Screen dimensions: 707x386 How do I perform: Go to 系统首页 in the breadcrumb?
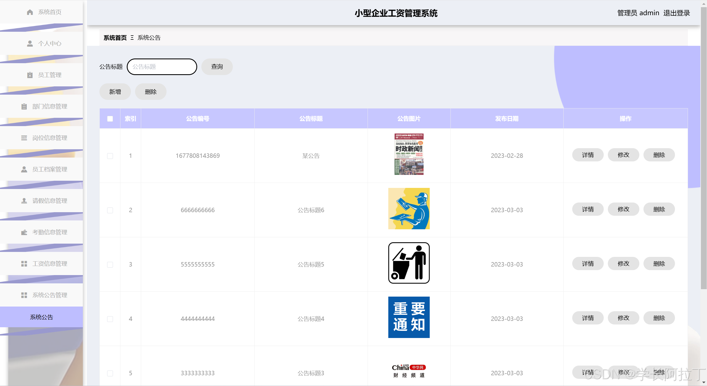(x=115, y=38)
